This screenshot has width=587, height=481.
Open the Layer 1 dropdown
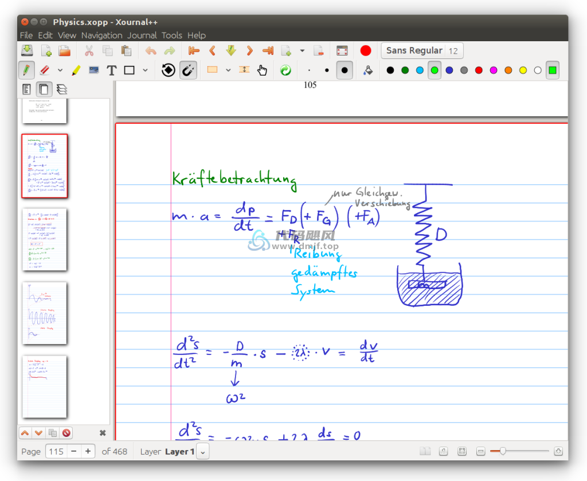point(202,452)
